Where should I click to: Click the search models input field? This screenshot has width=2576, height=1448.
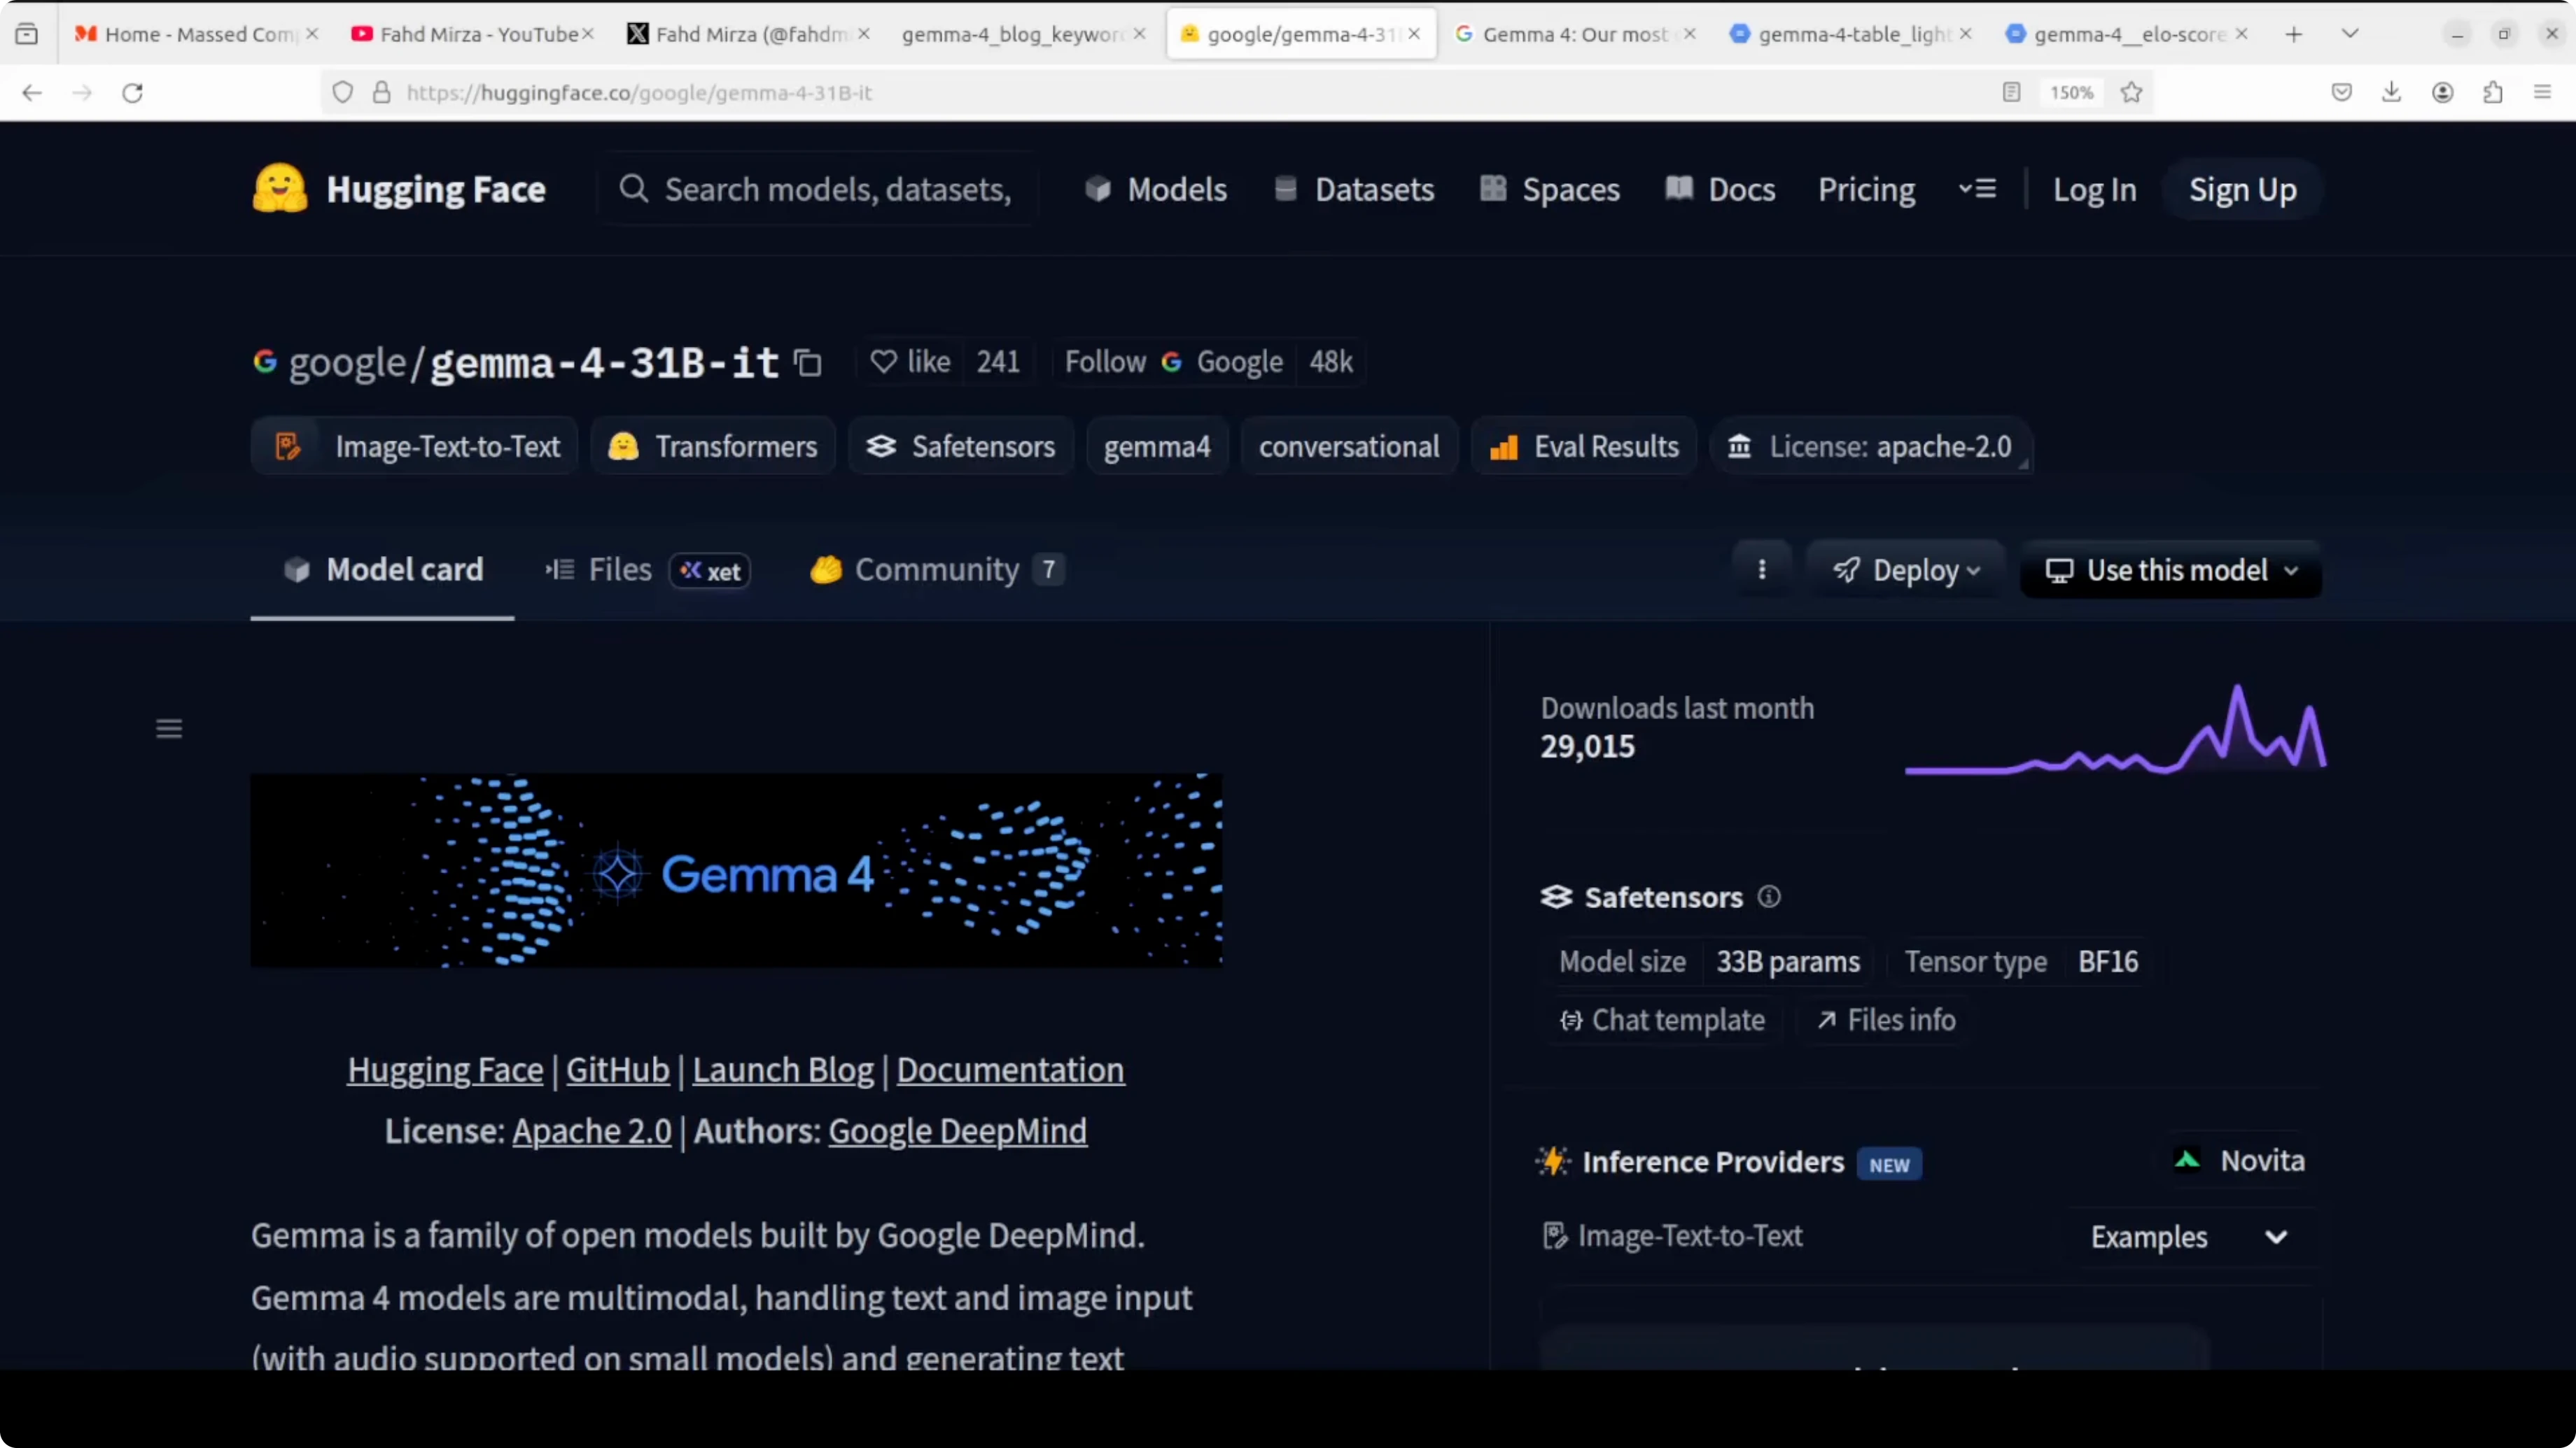pos(836,189)
